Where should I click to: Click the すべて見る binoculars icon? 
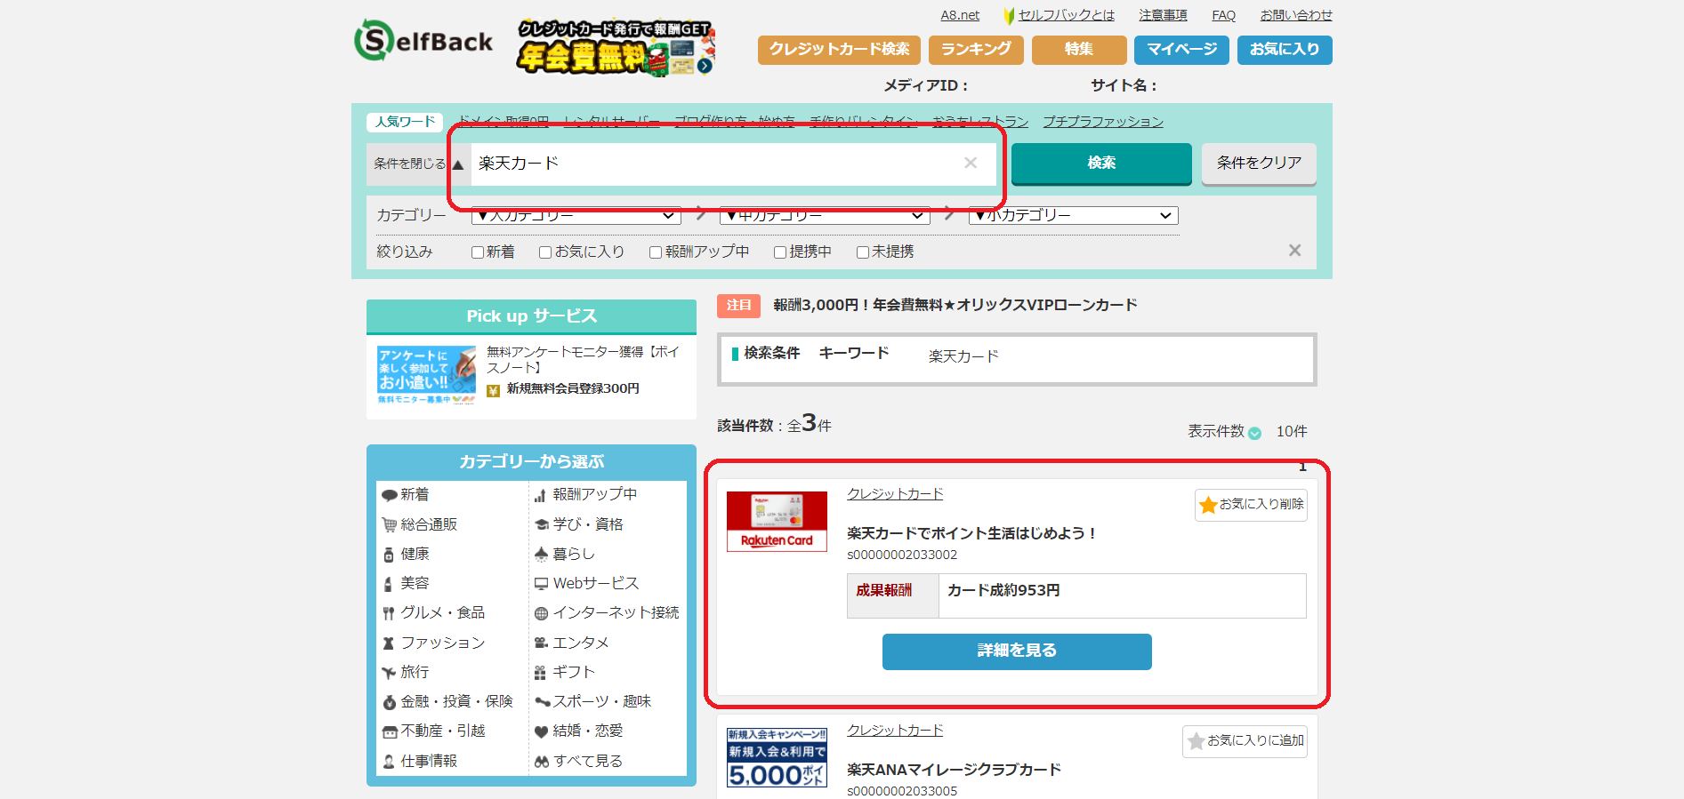click(541, 762)
